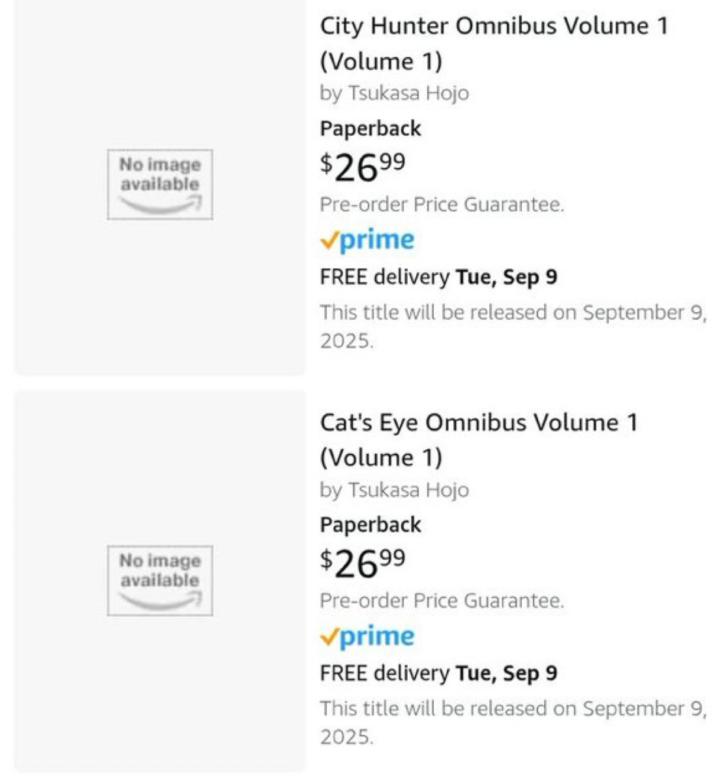Click the Prime badge under Cat's Eye
The width and height of the screenshot is (728, 781).
point(367,636)
